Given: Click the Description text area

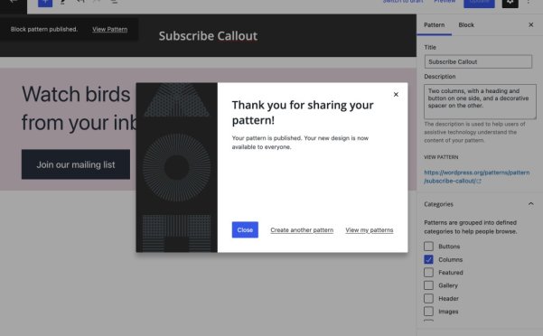Looking at the screenshot, I should pos(480,101).
